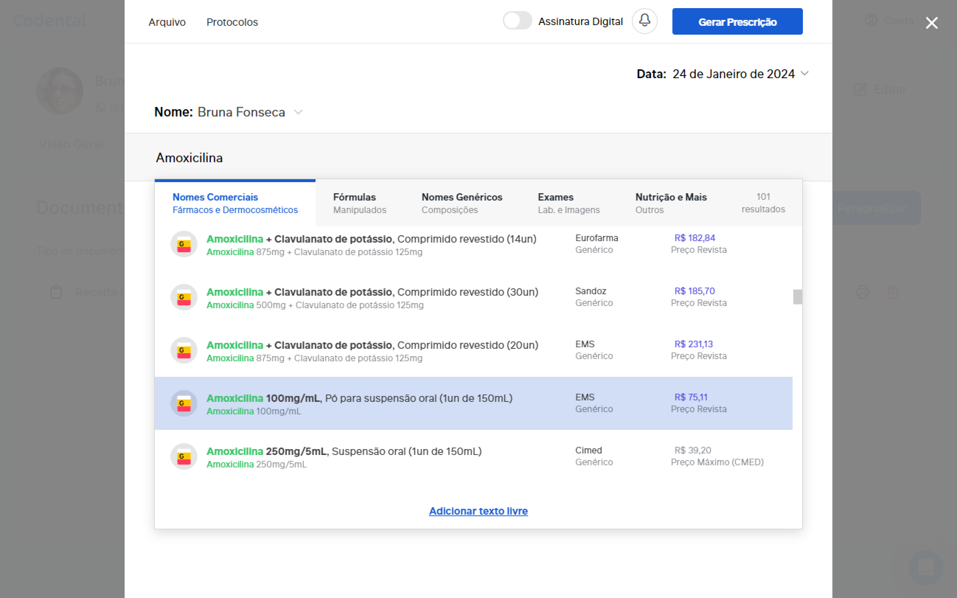The image size is (957, 598).
Task: Open the Arquivo menu
Action: click(167, 22)
